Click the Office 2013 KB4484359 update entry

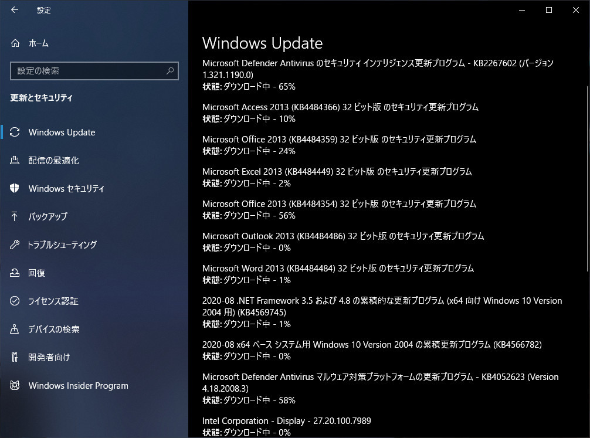[x=339, y=139]
